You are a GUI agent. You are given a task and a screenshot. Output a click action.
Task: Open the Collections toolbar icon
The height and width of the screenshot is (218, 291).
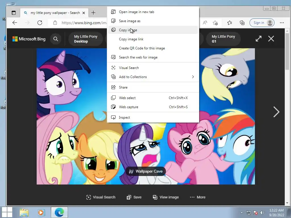click(x=242, y=23)
